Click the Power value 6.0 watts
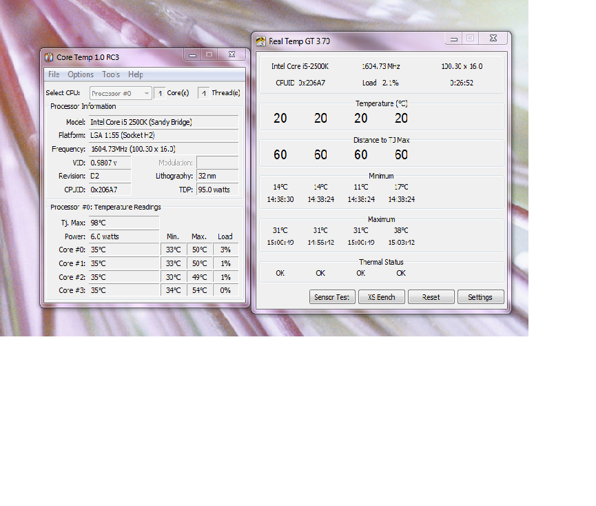 pos(124,236)
